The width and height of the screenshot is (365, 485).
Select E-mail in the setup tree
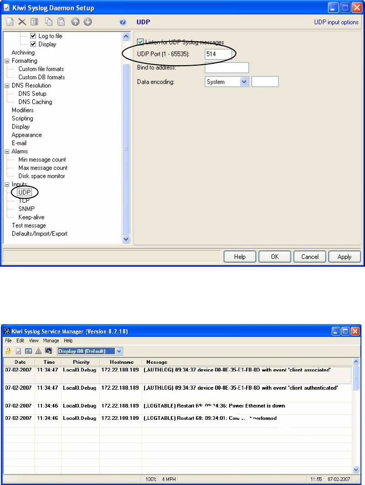[x=19, y=143]
